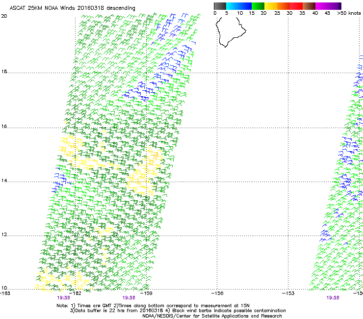Click the longitude label '-162'

coord(76,293)
